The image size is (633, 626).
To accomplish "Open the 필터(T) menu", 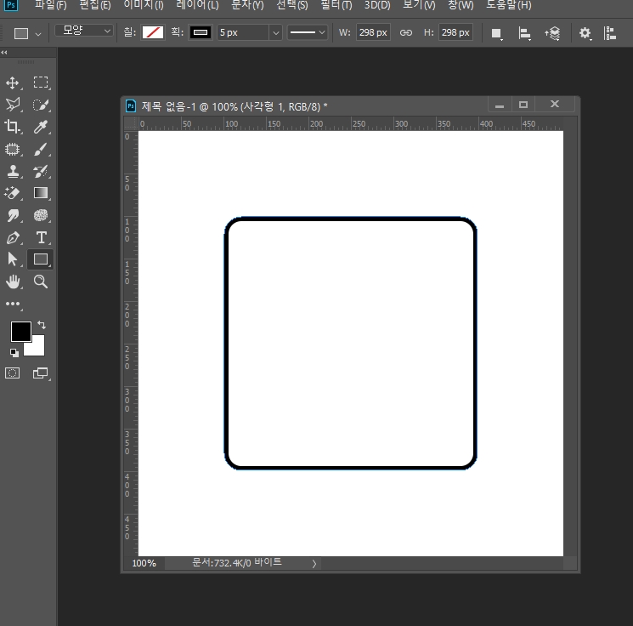I will point(336,5).
